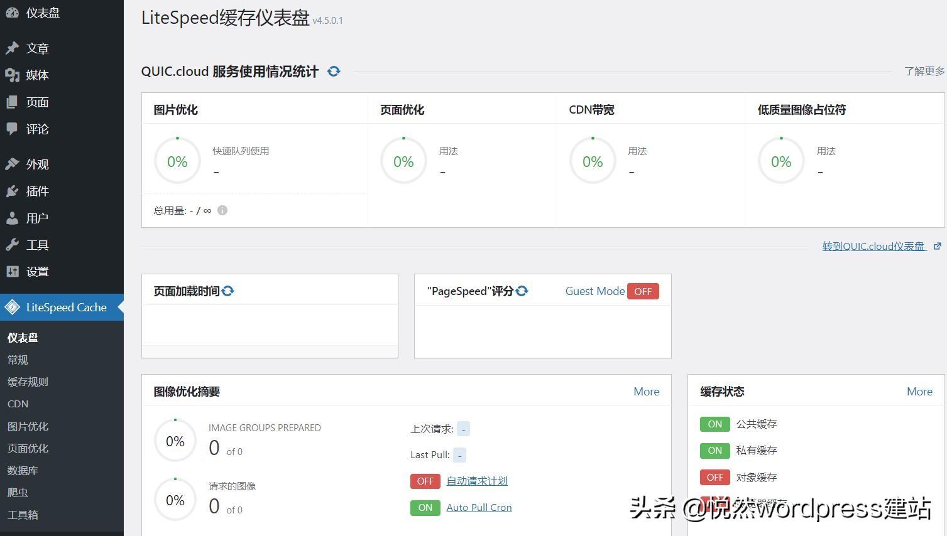Click external link icon after QUIC.cloud仪表盘
This screenshot has height=536, width=947.
point(937,246)
